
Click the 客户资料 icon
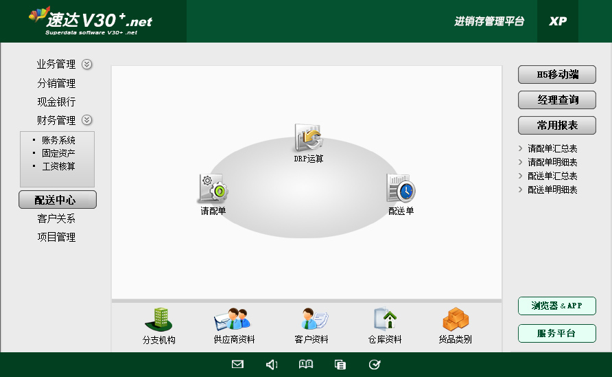[x=311, y=320]
